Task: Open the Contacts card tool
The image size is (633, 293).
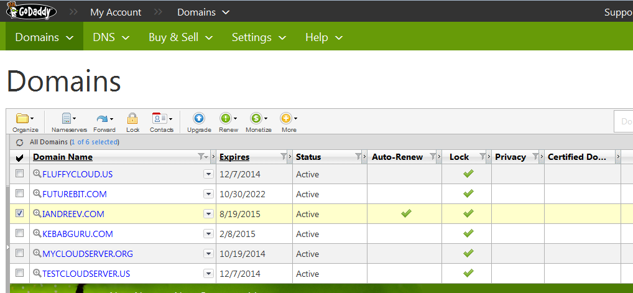Action: point(162,123)
